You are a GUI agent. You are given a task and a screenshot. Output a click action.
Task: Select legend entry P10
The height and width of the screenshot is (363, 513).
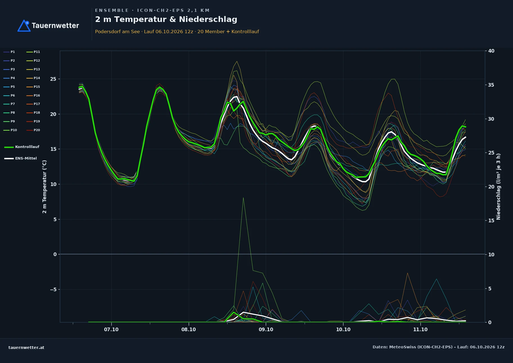point(10,130)
